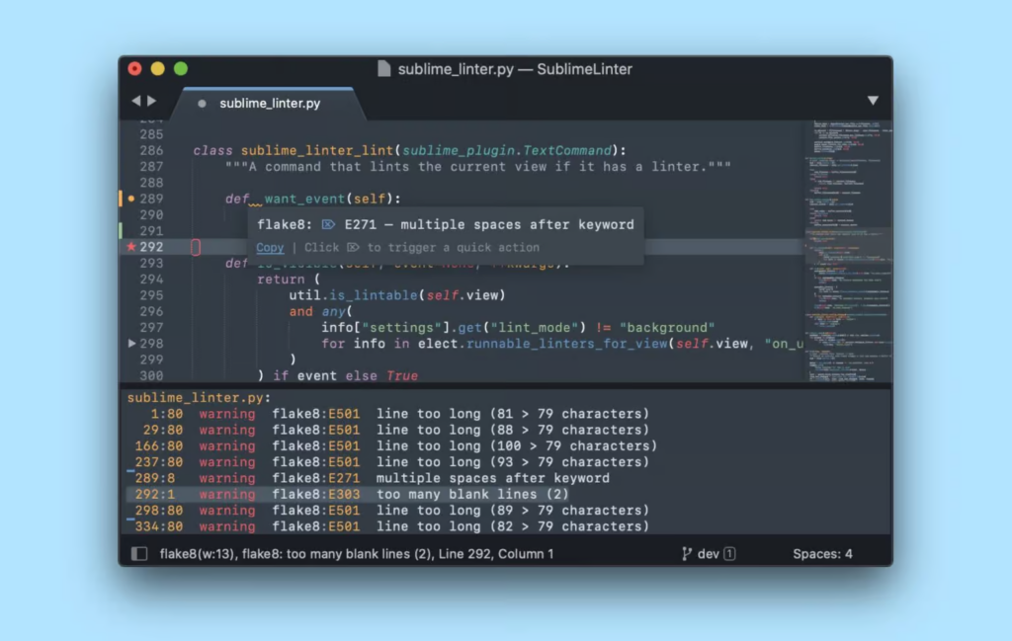Click the document icon in the title bar
This screenshot has height=641, width=1012.
383,69
